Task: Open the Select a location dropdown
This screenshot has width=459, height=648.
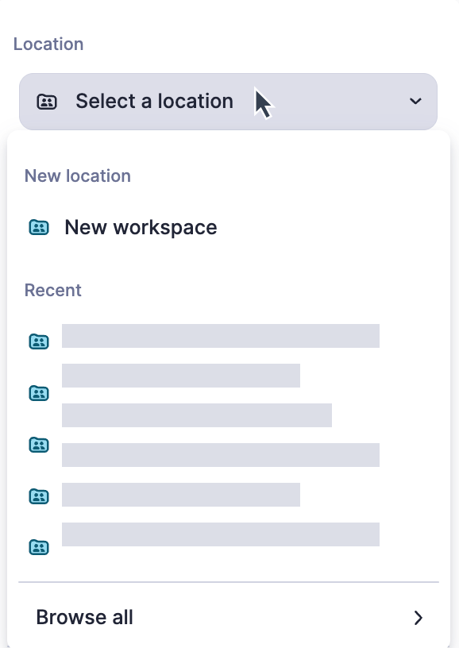Action: pyautogui.click(x=229, y=101)
